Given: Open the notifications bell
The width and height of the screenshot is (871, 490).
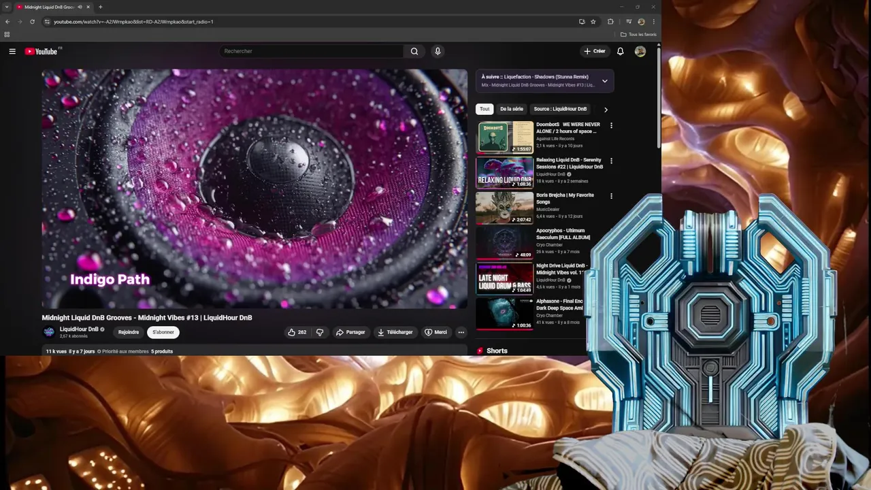Looking at the screenshot, I should click(x=620, y=51).
